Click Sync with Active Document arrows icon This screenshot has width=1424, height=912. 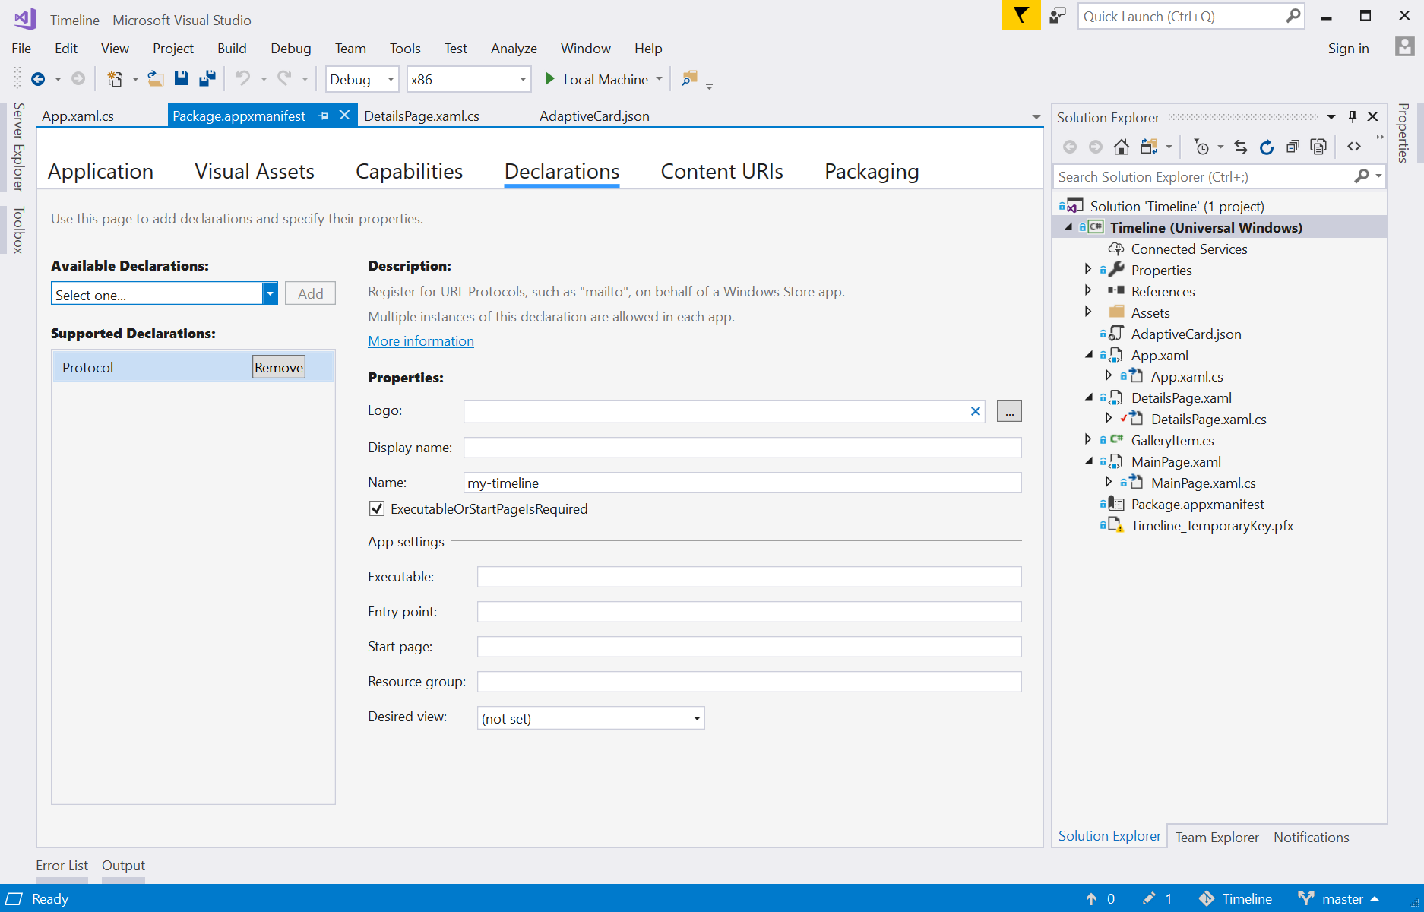coord(1241,147)
